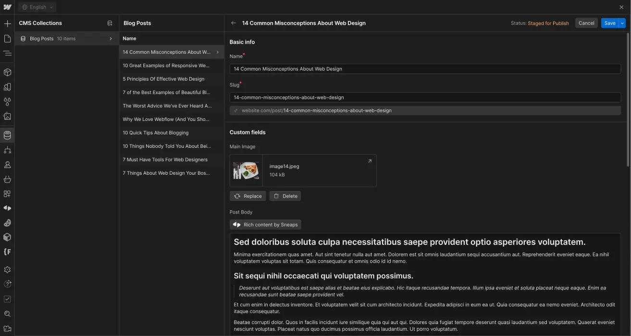631x336 pixels.
Task: Open the Ecommerce panel
Action: pyautogui.click(x=7, y=179)
